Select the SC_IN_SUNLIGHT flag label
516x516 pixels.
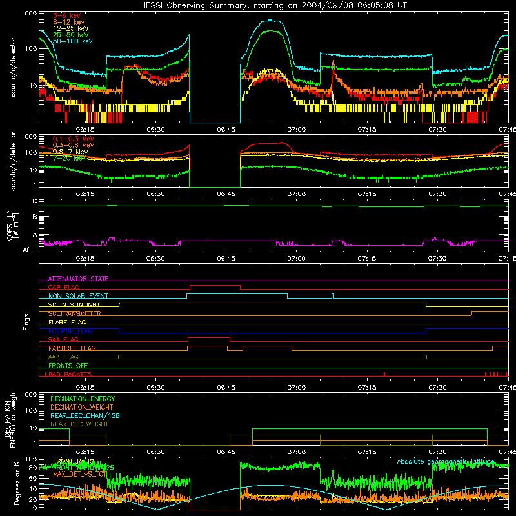click(x=74, y=304)
